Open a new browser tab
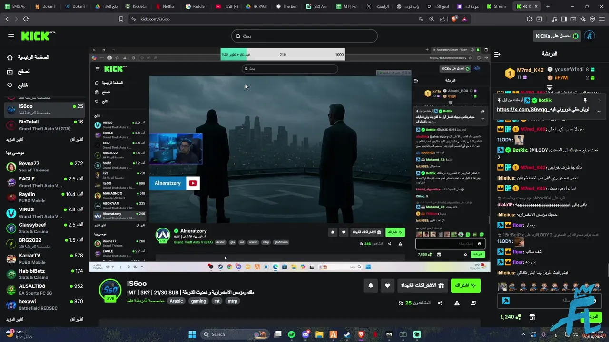Viewport: 609px width, 342px height. [548, 6]
